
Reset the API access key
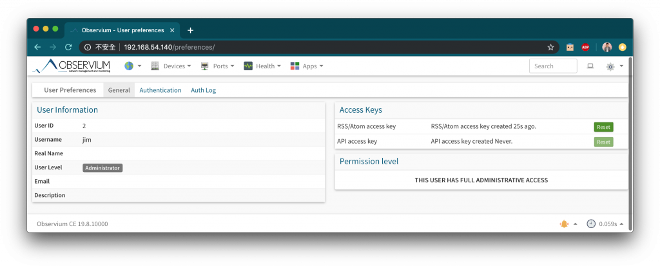pyautogui.click(x=603, y=142)
